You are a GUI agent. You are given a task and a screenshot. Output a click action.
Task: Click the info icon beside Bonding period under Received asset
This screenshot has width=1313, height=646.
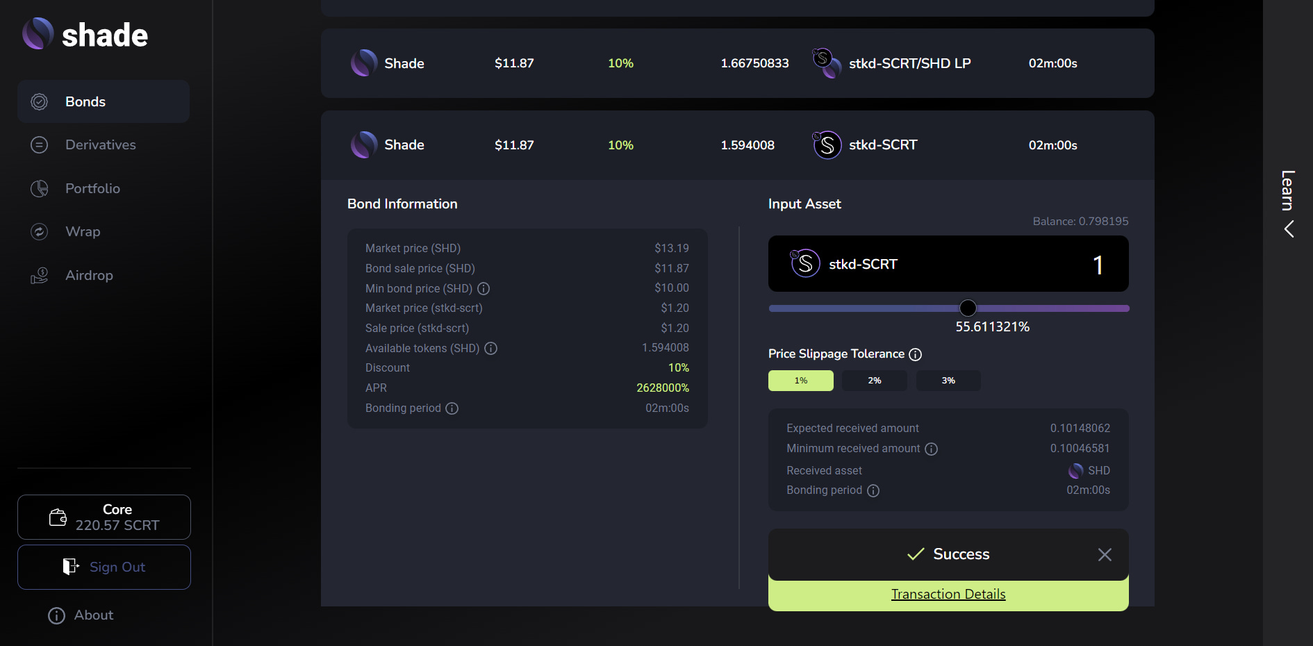pyautogui.click(x=873, y=490)
